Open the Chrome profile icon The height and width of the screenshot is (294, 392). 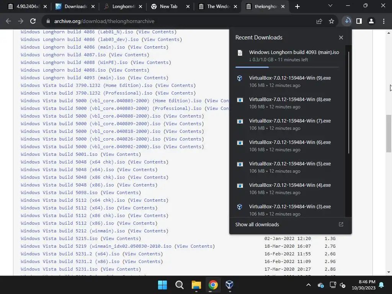[x=371, y=21]
